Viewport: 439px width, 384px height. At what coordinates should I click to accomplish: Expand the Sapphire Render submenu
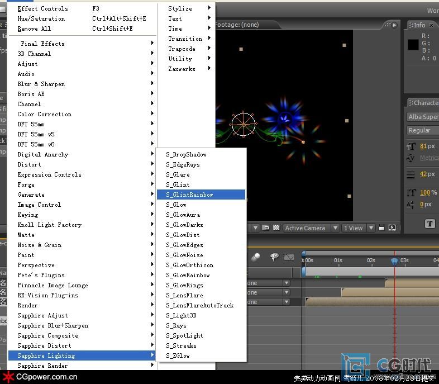[82, 366]
